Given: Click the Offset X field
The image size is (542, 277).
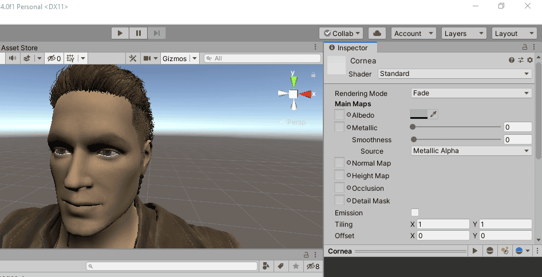Looking at the screenshot, I should click(x=443, y=236).
